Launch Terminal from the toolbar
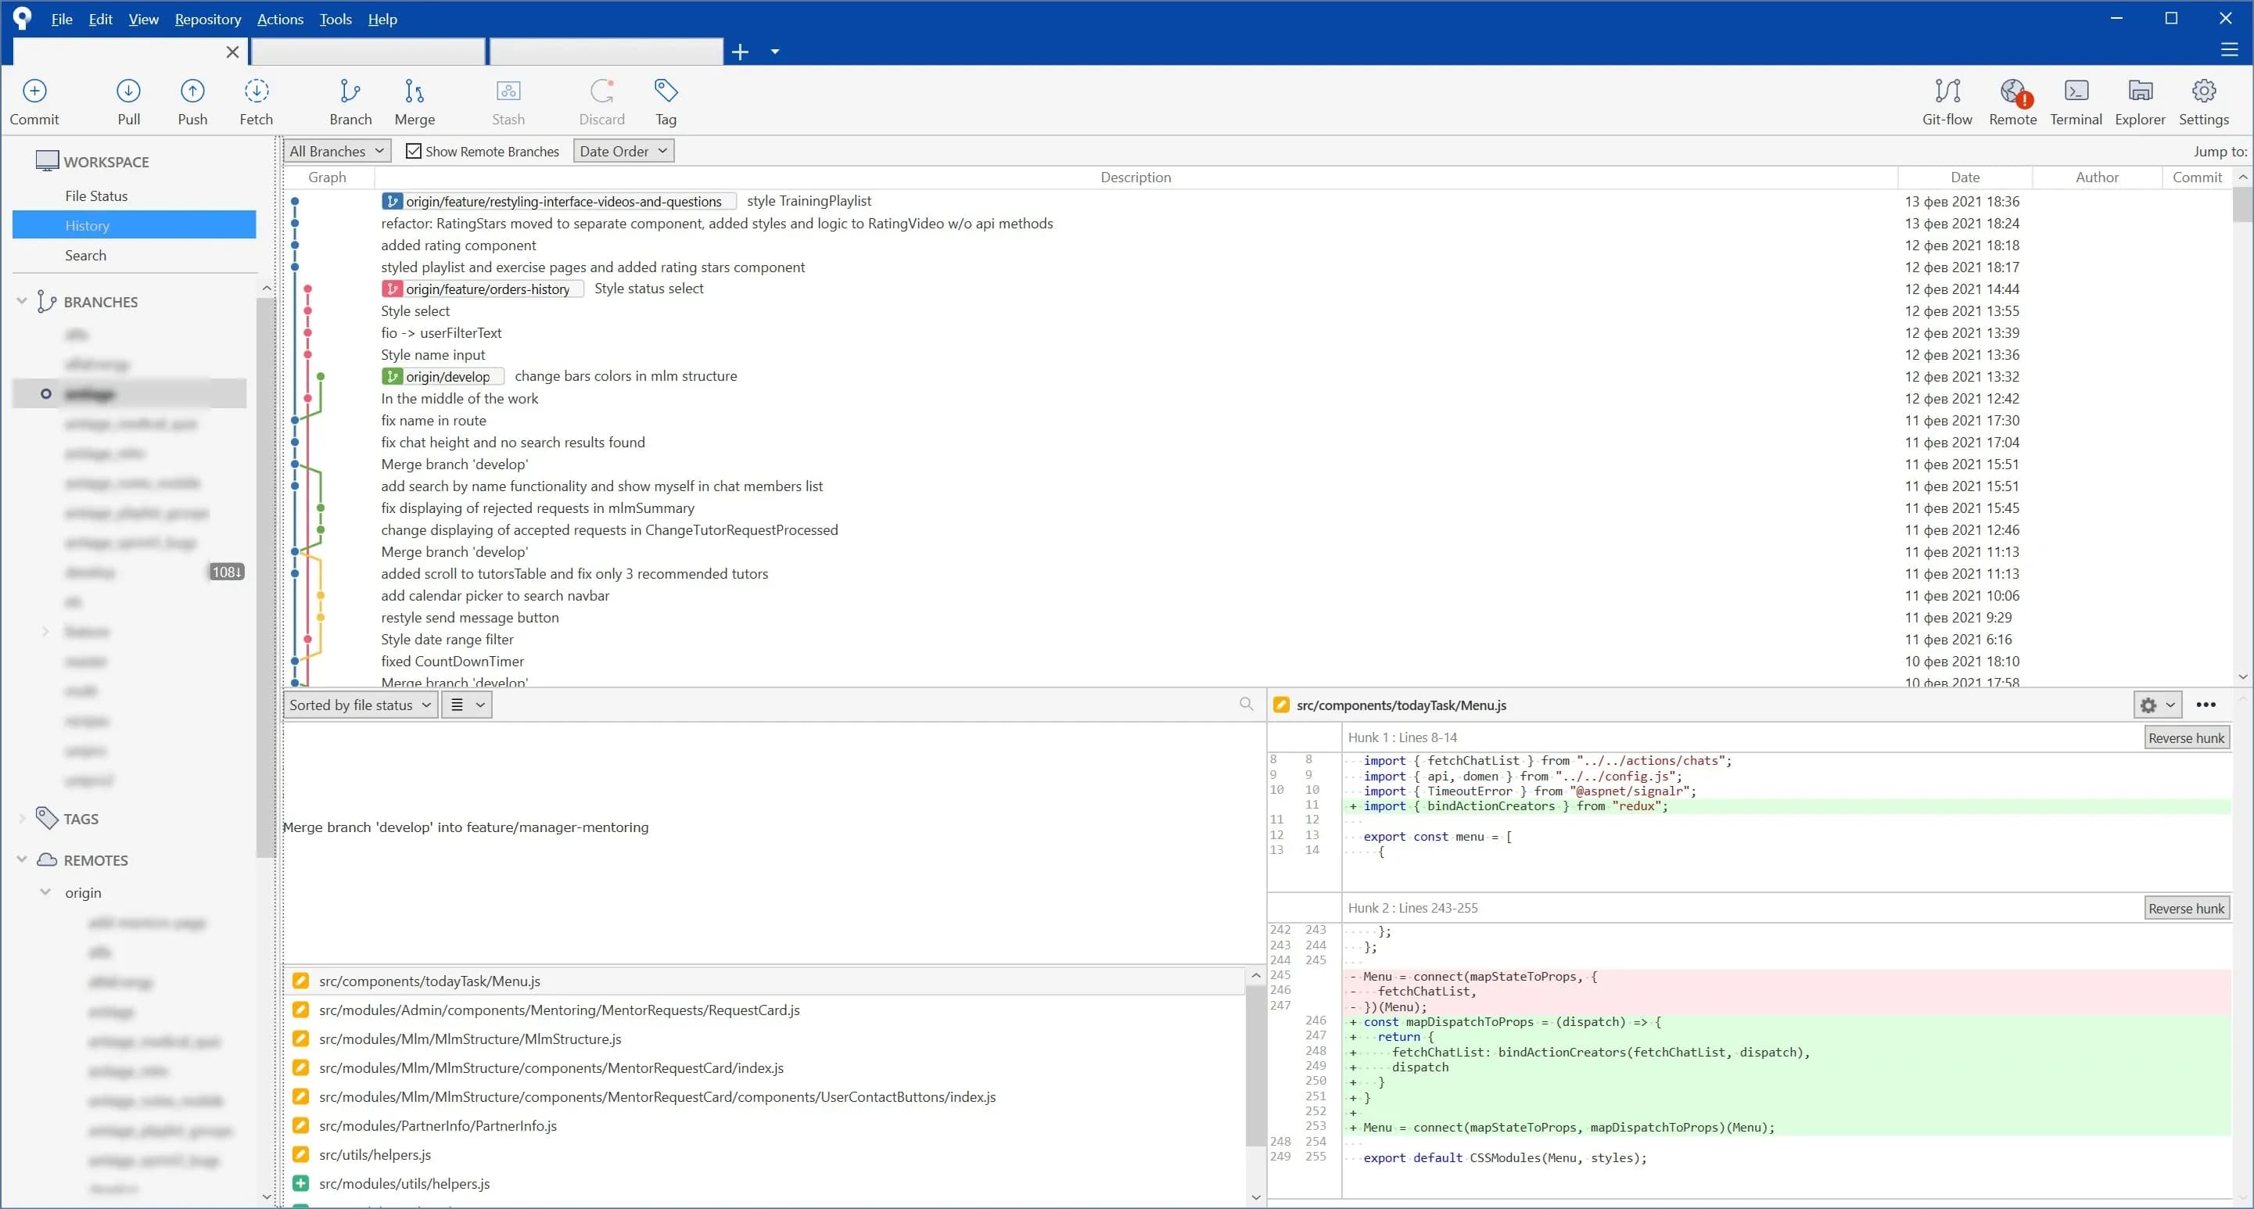This screenshot has height=1209, width=2254. (x=2076, y=91)
